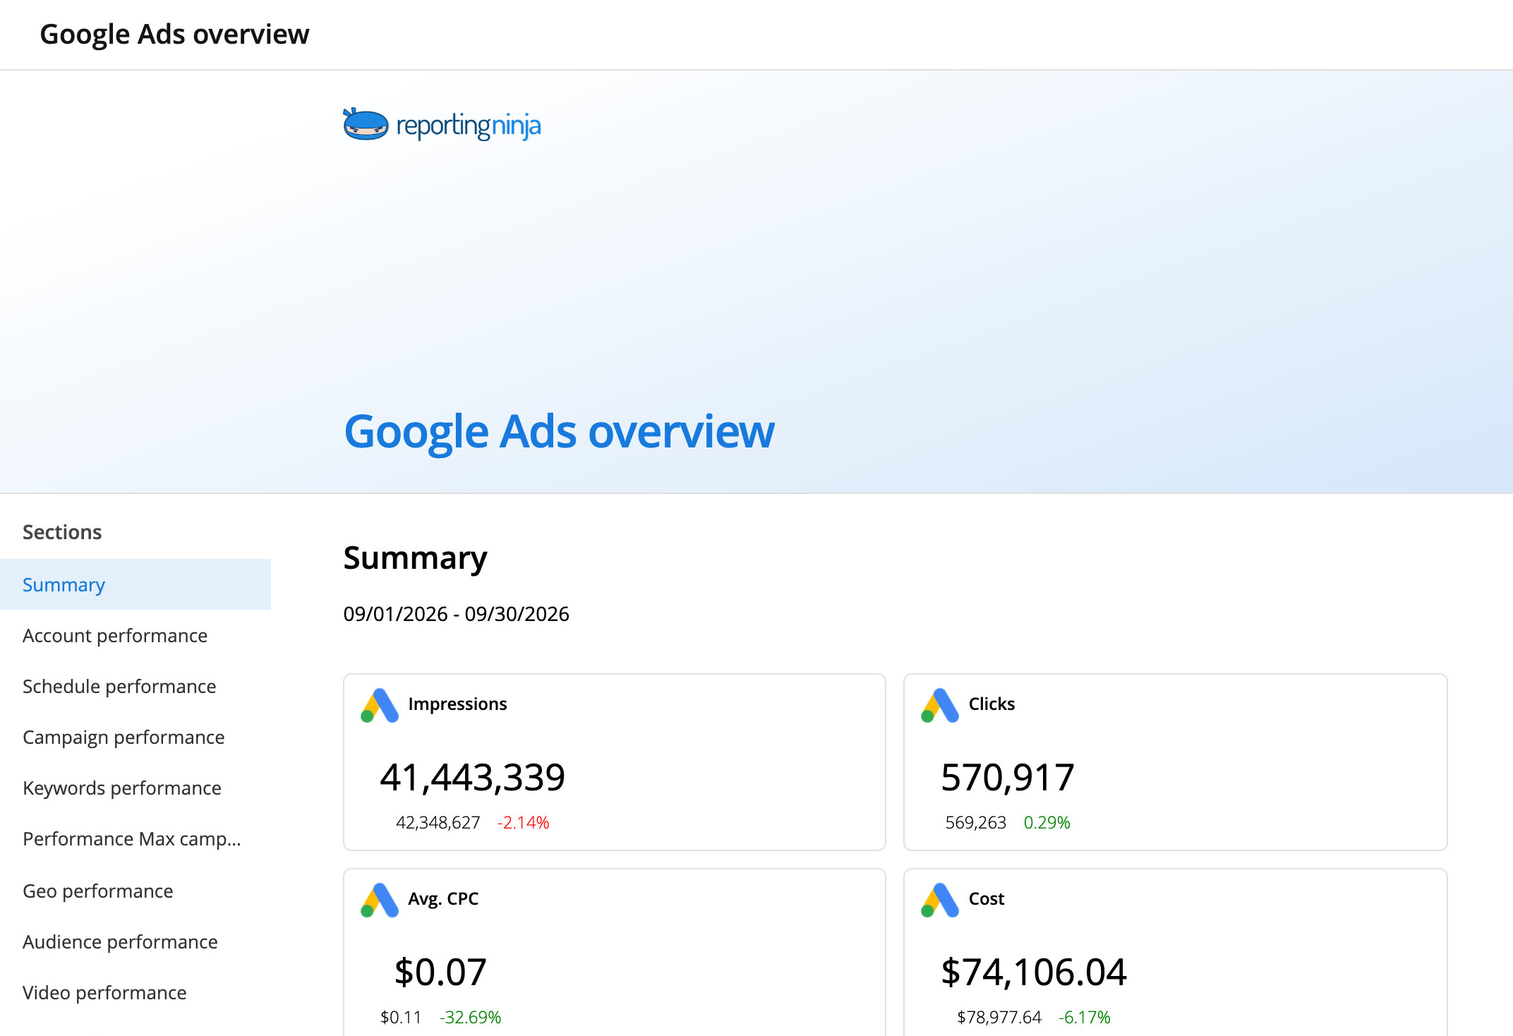
Task: Click the Avg. CPC value $0.07
Action: click(440, 972)
